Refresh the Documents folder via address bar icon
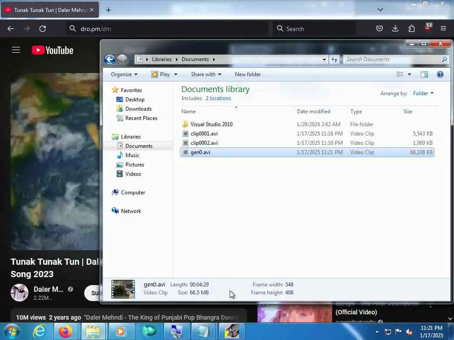 click(334, 60)
